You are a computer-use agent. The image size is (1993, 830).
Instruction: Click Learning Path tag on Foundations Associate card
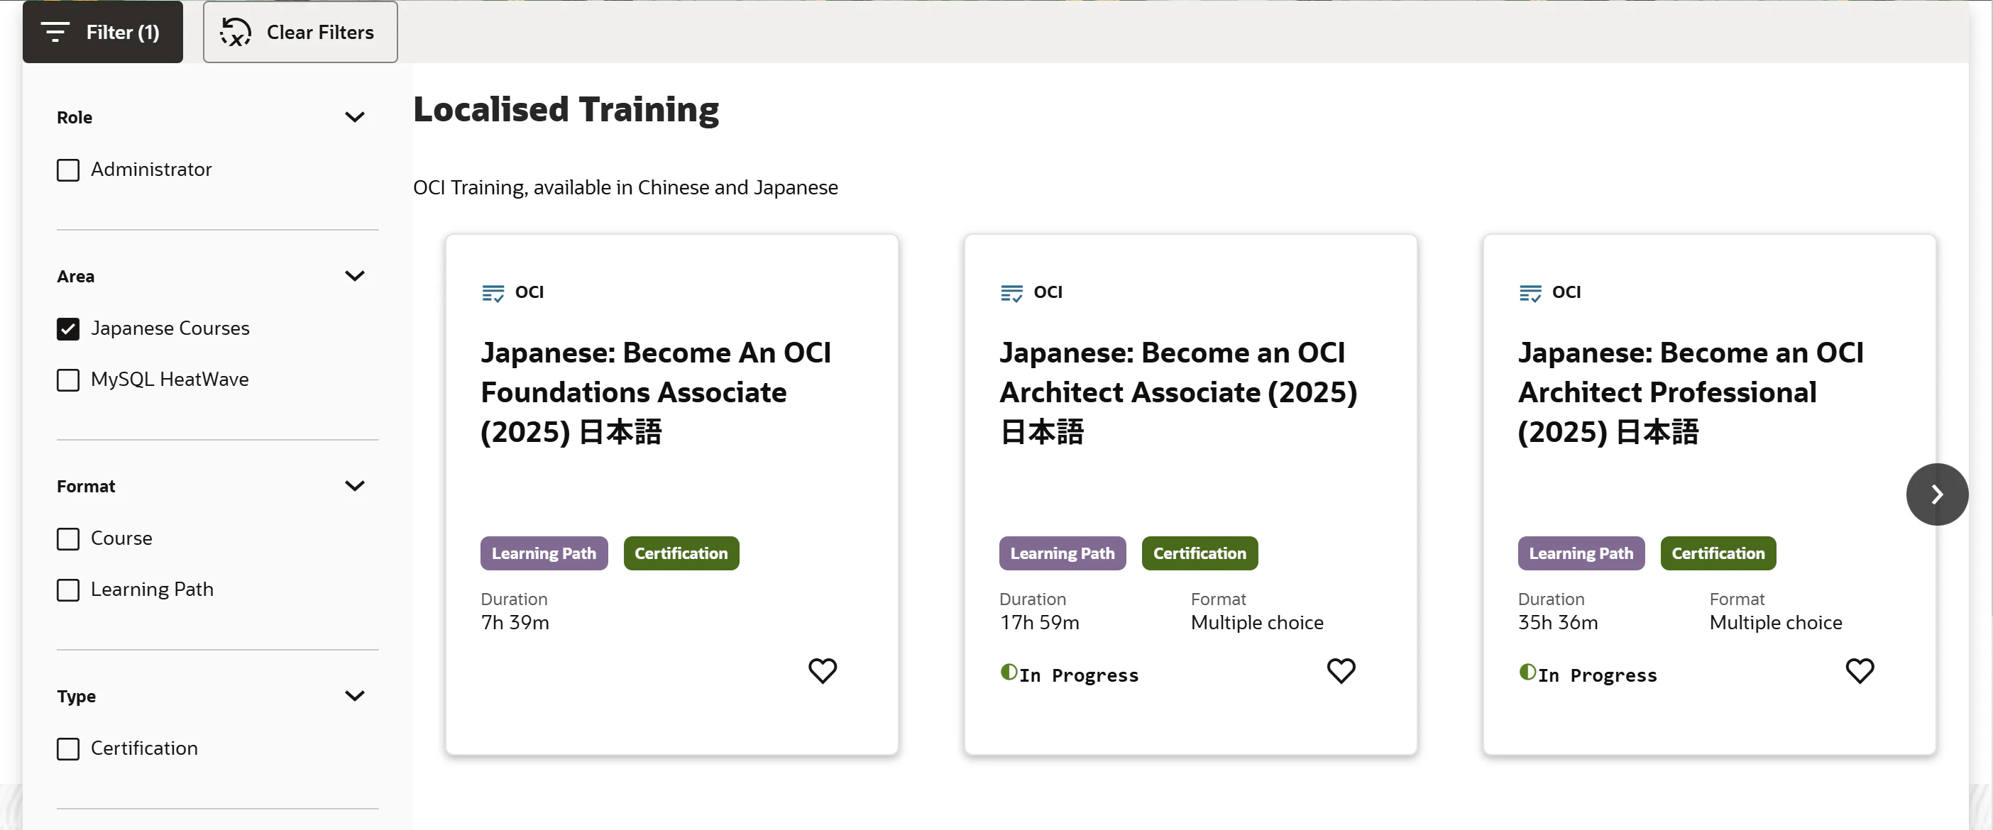[x=544, y=553]
